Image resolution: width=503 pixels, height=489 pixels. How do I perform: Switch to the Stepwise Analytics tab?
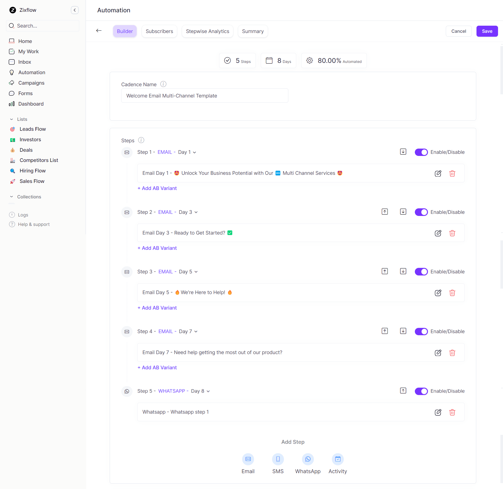point(207,31)
